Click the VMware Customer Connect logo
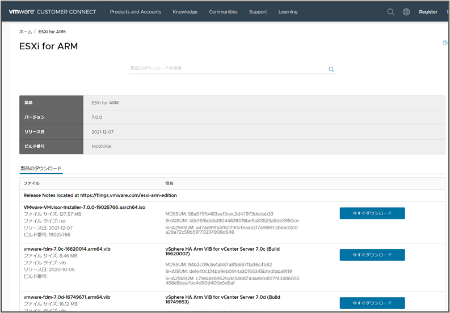This screenshot has height=313, width=450. (x=53, y=12)
